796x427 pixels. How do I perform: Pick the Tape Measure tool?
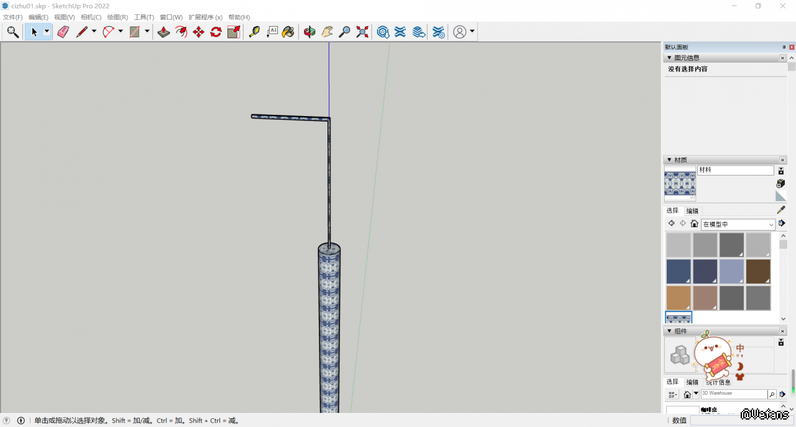[x=254, y=32]
